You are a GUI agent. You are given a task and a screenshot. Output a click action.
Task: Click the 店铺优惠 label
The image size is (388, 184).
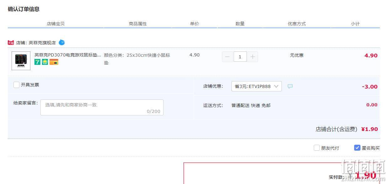213,86
